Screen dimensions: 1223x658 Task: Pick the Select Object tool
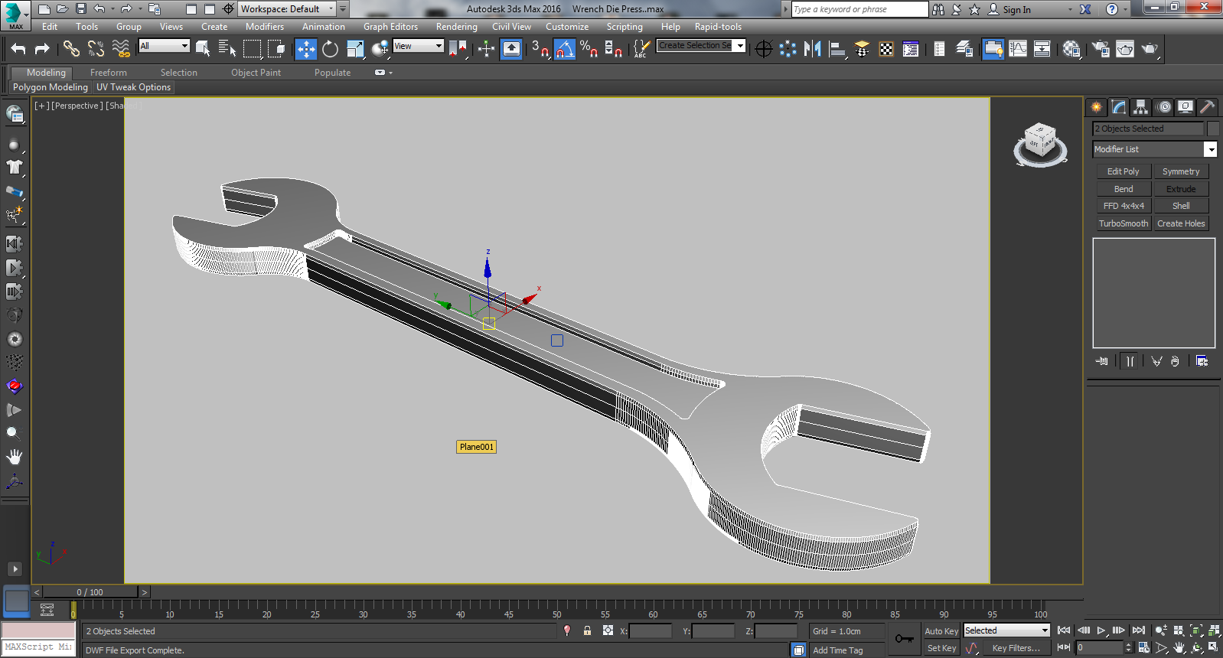(203, 49)
